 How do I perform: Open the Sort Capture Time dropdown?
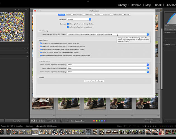point(80,121)
